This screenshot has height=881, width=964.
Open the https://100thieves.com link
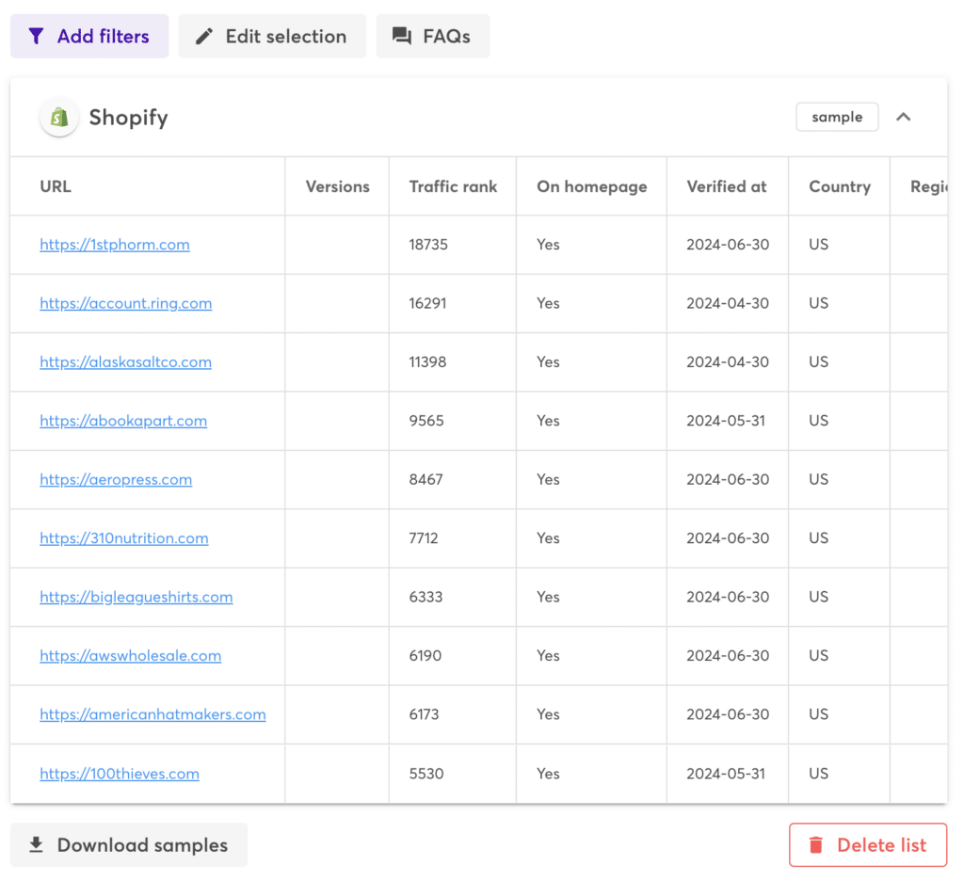click(120, 774)
